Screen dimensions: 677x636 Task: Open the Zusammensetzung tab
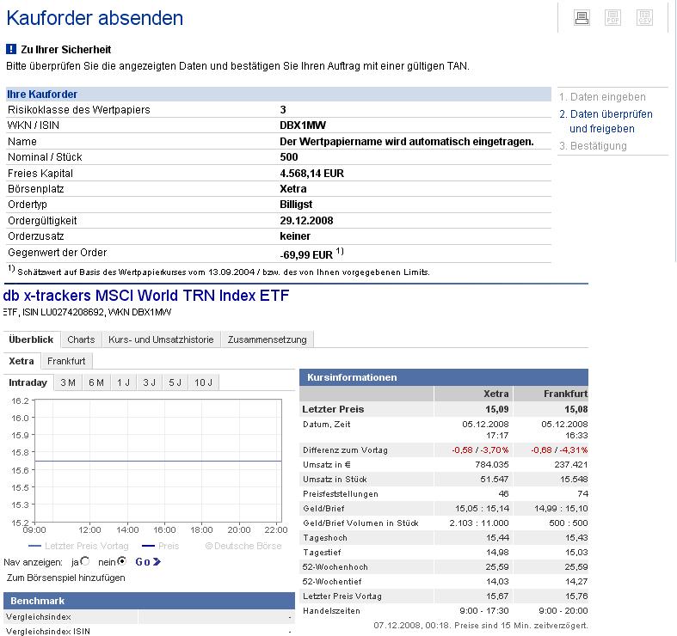pos(268,339)
